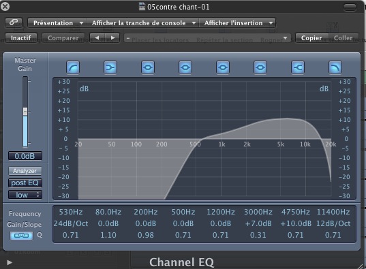Open the Afficher l'insertion dropdown
The image size is (366, 269).
tap(237, 23)
